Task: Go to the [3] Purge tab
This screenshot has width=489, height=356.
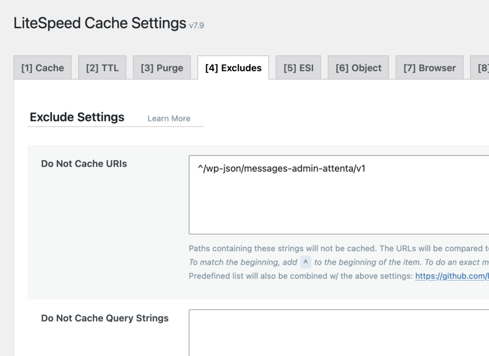Action: click(162, 68)
